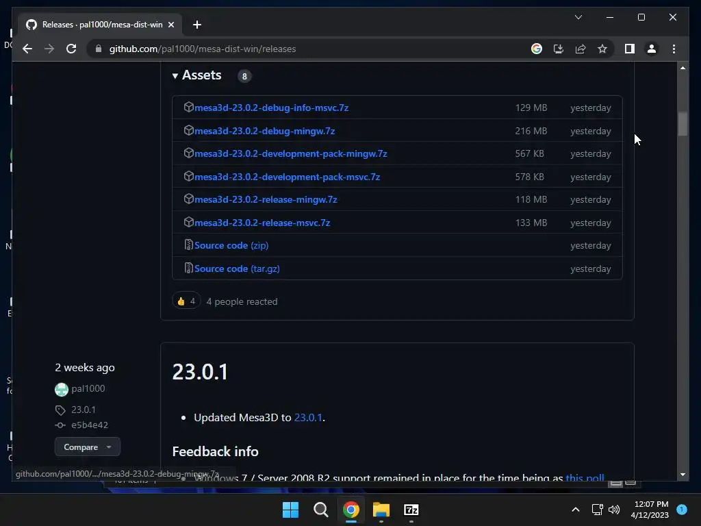The image size is (701, 526).
Task: Collapse the Assets section
Action: click(x=197, y=75)
